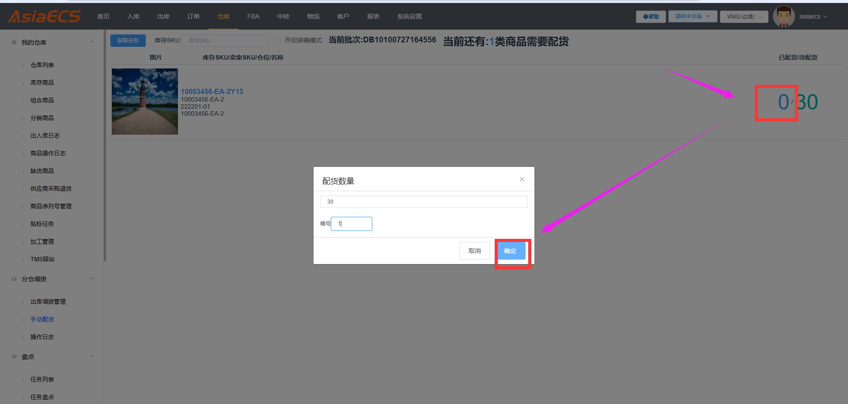The image size is (848, 404).
Task: Click the 获取任务 button
Action: [128, 41]
